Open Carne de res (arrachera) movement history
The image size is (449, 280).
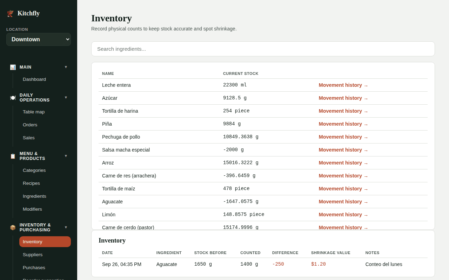[343, 176]
